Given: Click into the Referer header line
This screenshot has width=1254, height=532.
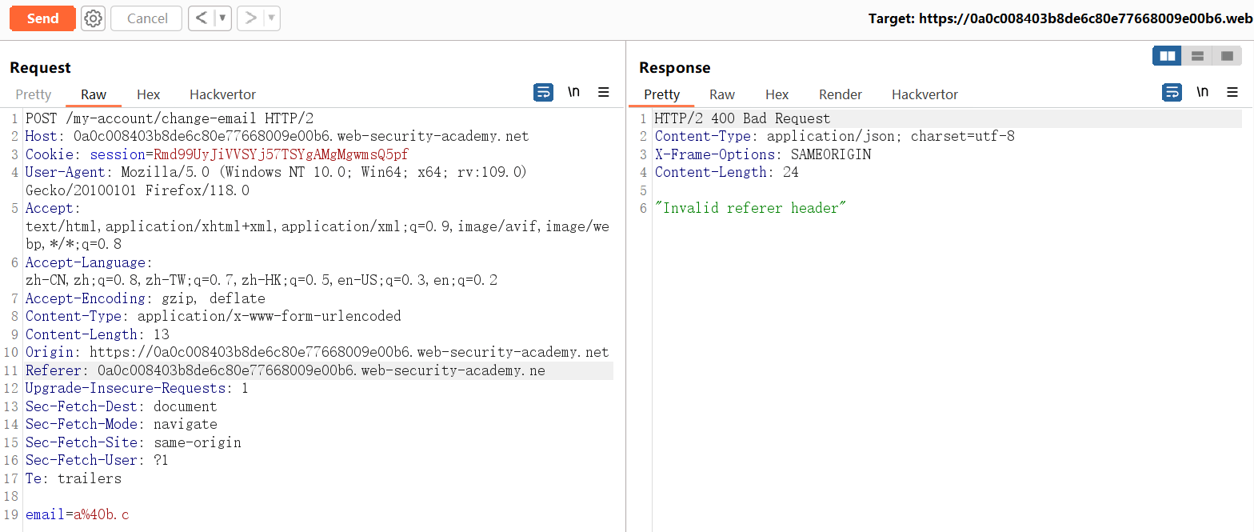Looking at the screenshot, I should point(320,370).
